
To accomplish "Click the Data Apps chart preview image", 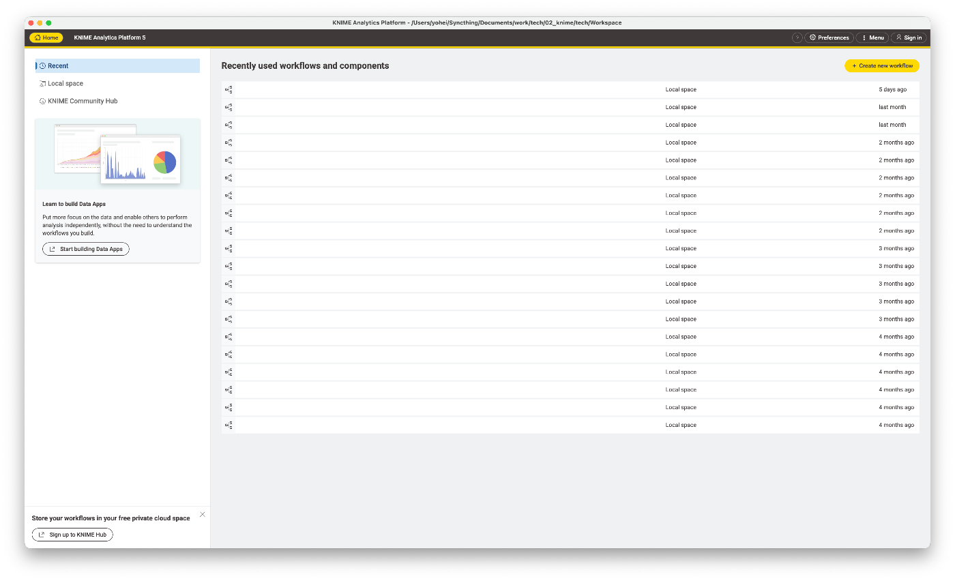I will point(117,154).
